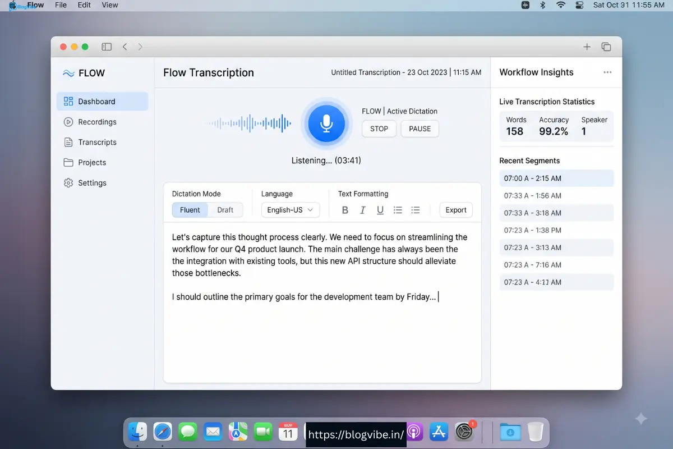Select the last segment in Recent Segments
Screen dimensions: 673x449
click(556, 282)
